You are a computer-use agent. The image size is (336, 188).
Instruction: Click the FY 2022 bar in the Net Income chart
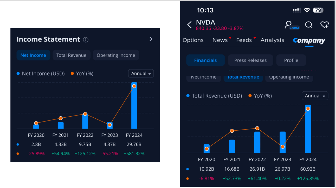coord(85,121)
